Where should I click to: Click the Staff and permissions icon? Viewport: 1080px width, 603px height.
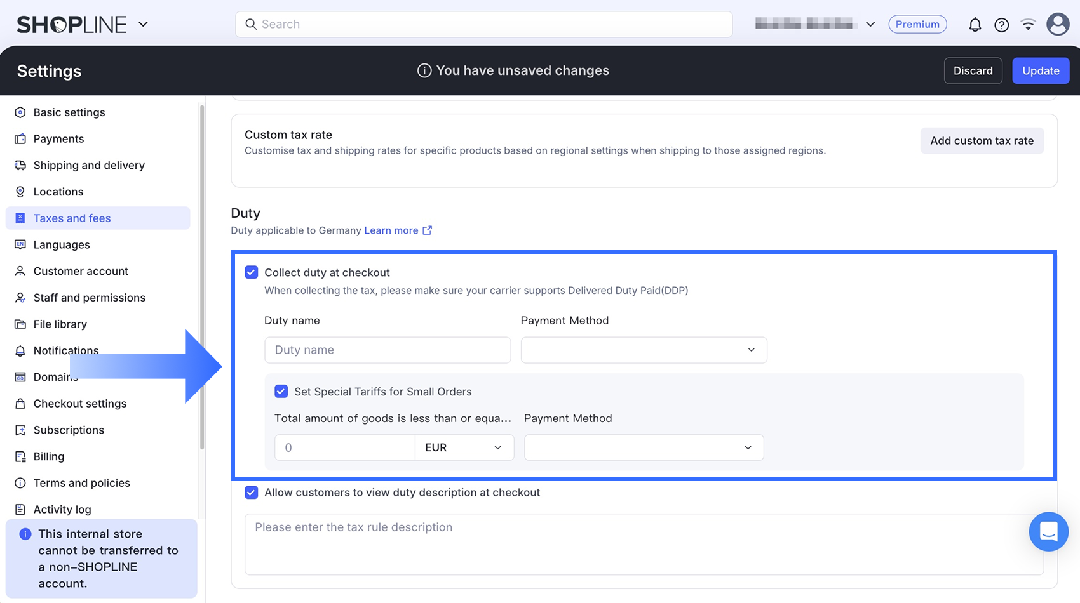20,298
